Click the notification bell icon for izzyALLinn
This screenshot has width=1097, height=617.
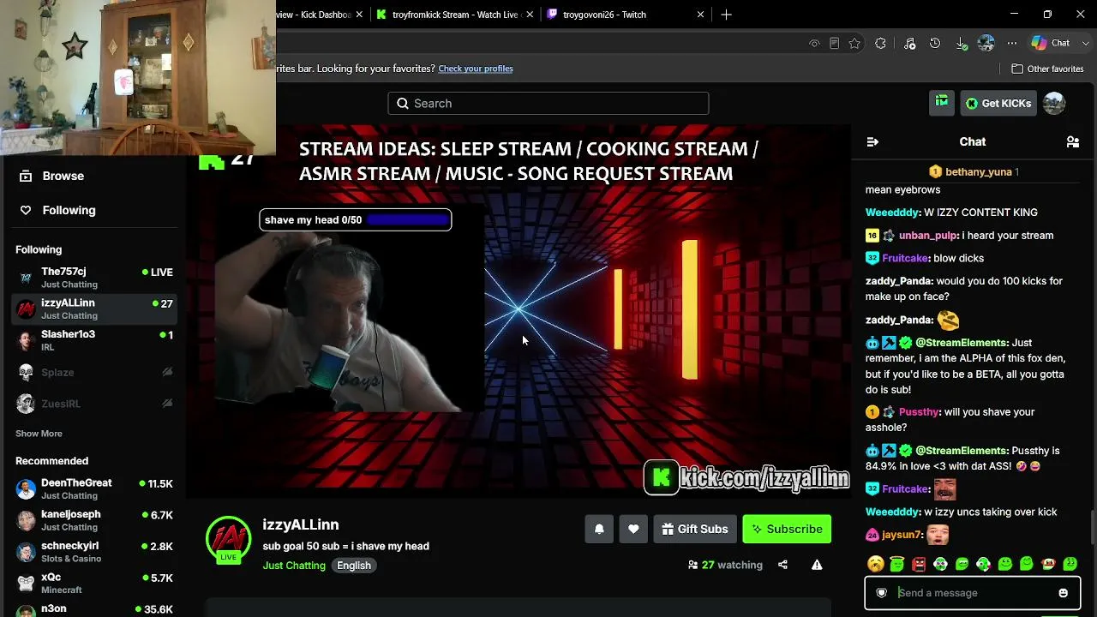click(x=599, y=529)
